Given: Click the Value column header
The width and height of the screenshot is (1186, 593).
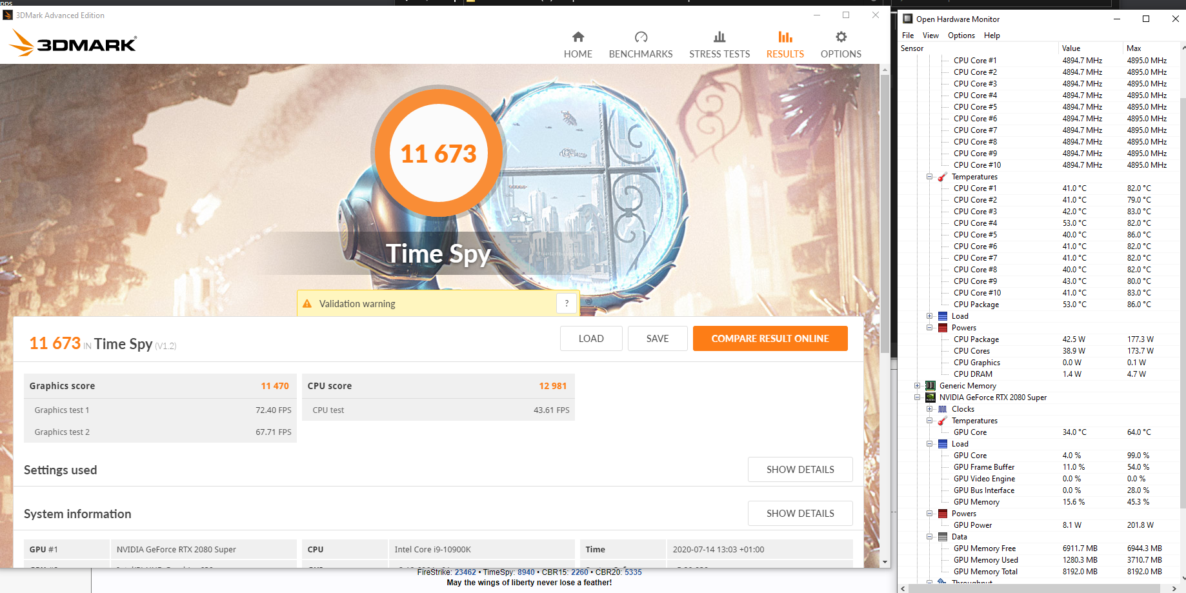Looking at the screenshot, I should pos(1091,48).
